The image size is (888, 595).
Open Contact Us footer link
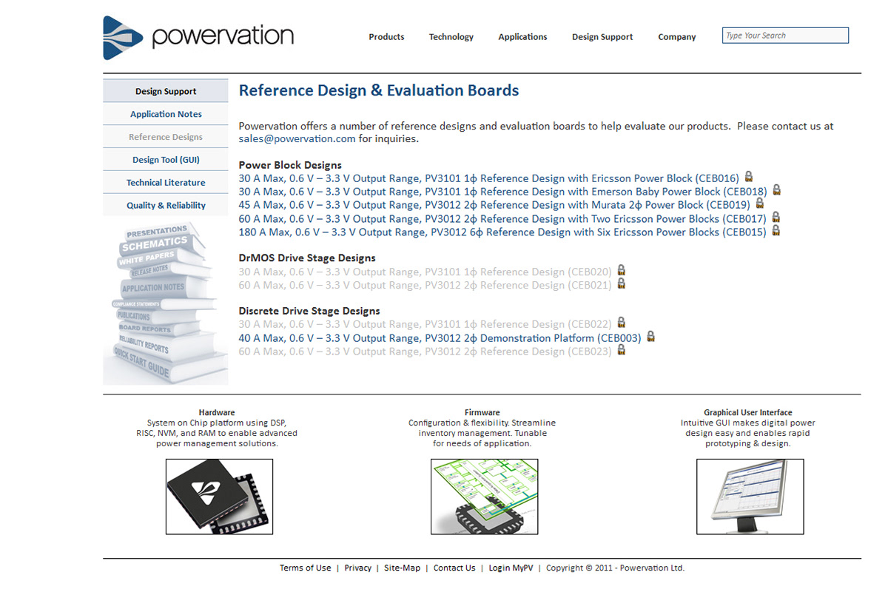point(454,568)
